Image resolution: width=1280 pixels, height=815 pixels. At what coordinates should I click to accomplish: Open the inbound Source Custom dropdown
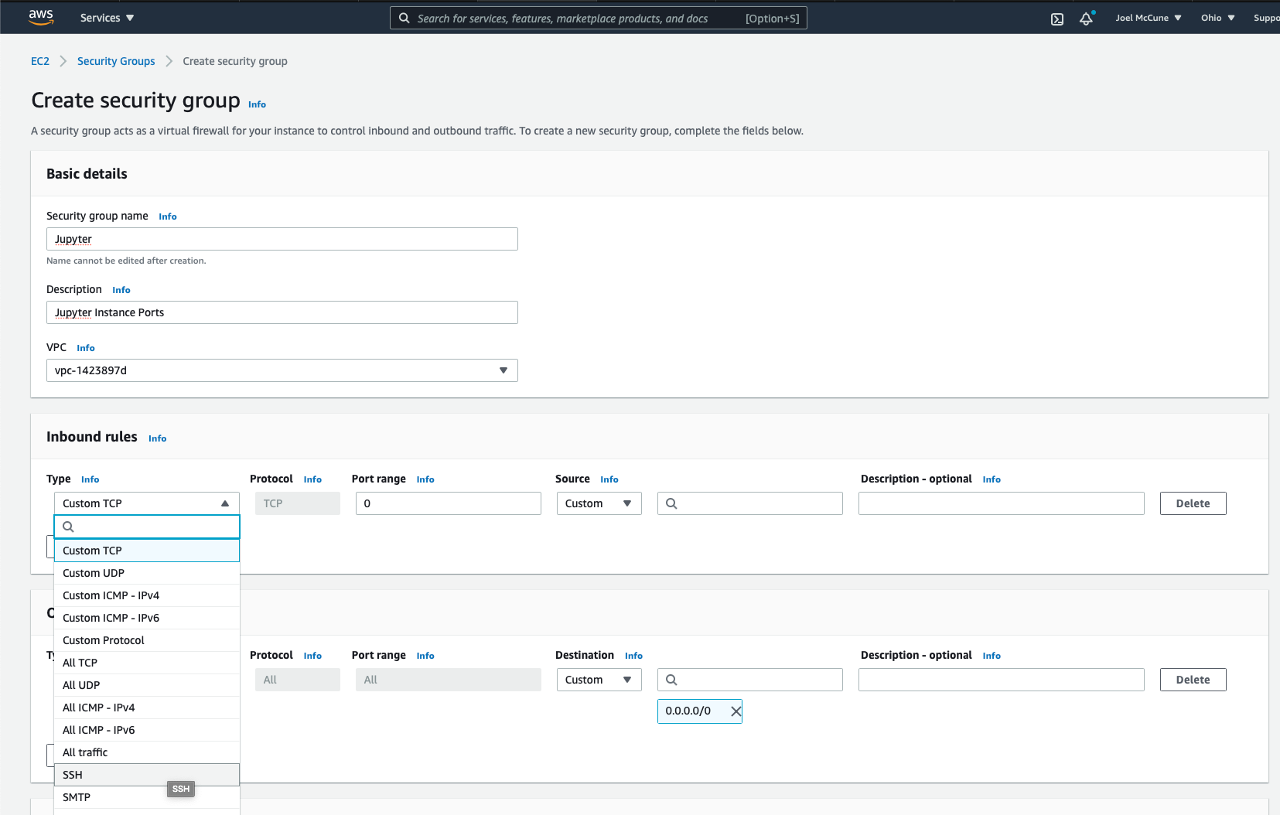[x=599, y=503]
